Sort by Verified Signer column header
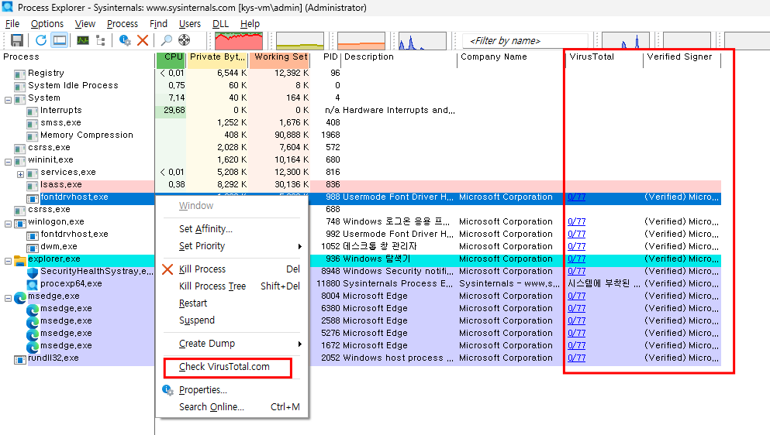Screen dimensions: 770x435 [682, 57]
